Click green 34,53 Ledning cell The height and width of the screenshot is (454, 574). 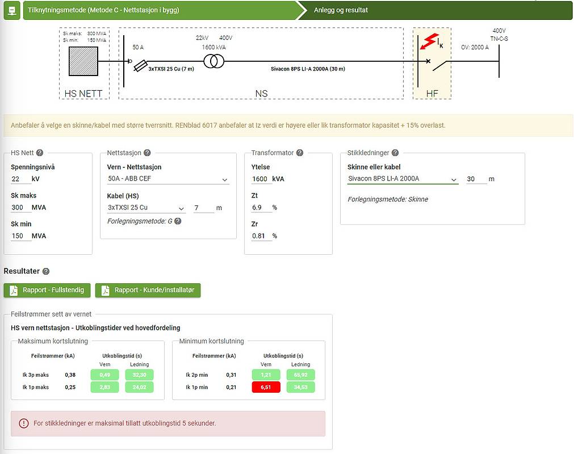[300, 387]
